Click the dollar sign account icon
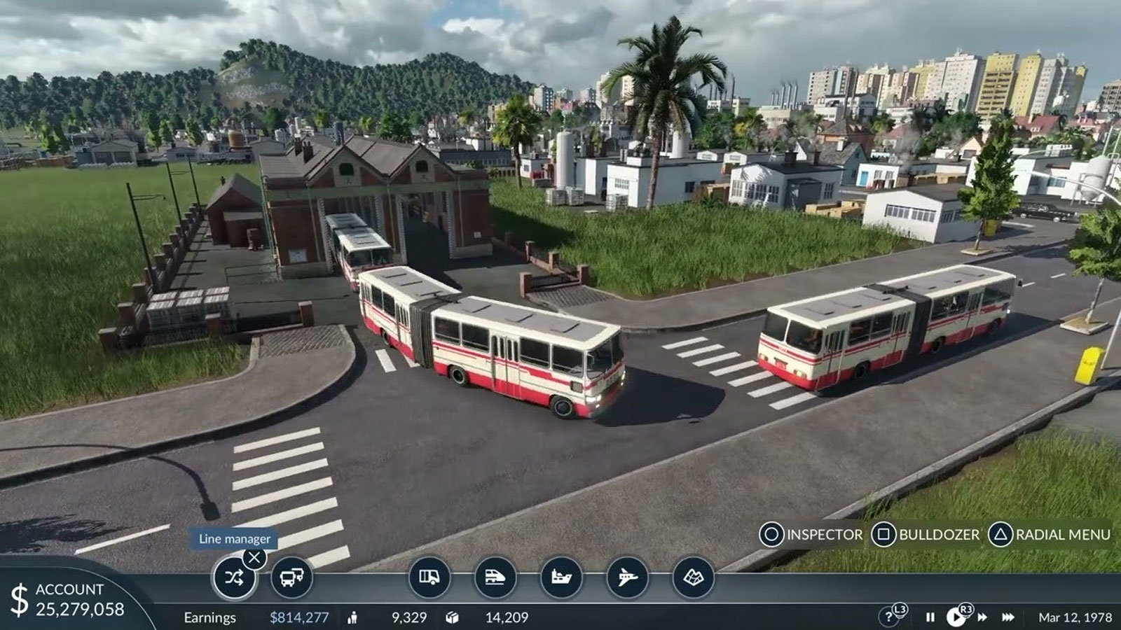Screen dimensions: 1121x630 pos(19,600)
